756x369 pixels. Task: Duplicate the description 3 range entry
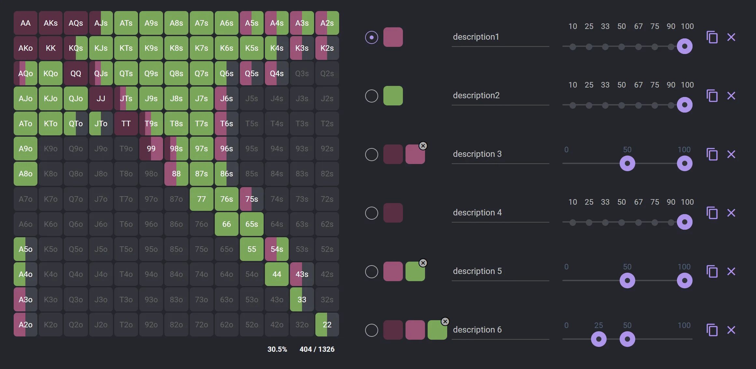click(712, 154)
